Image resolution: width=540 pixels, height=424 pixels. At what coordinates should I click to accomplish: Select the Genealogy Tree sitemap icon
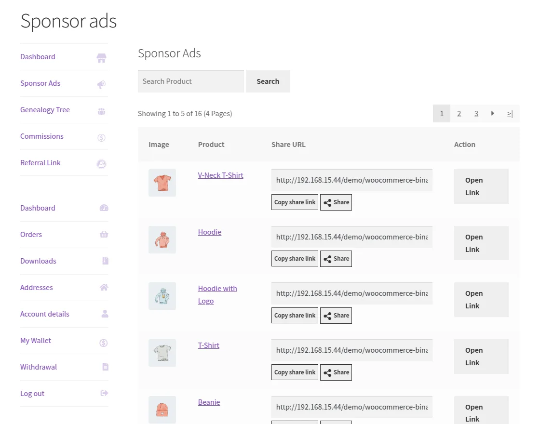tap(101, 111)
